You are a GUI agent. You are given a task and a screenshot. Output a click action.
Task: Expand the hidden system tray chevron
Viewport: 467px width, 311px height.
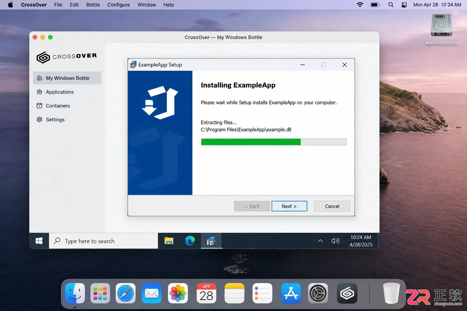pos(320,241)
